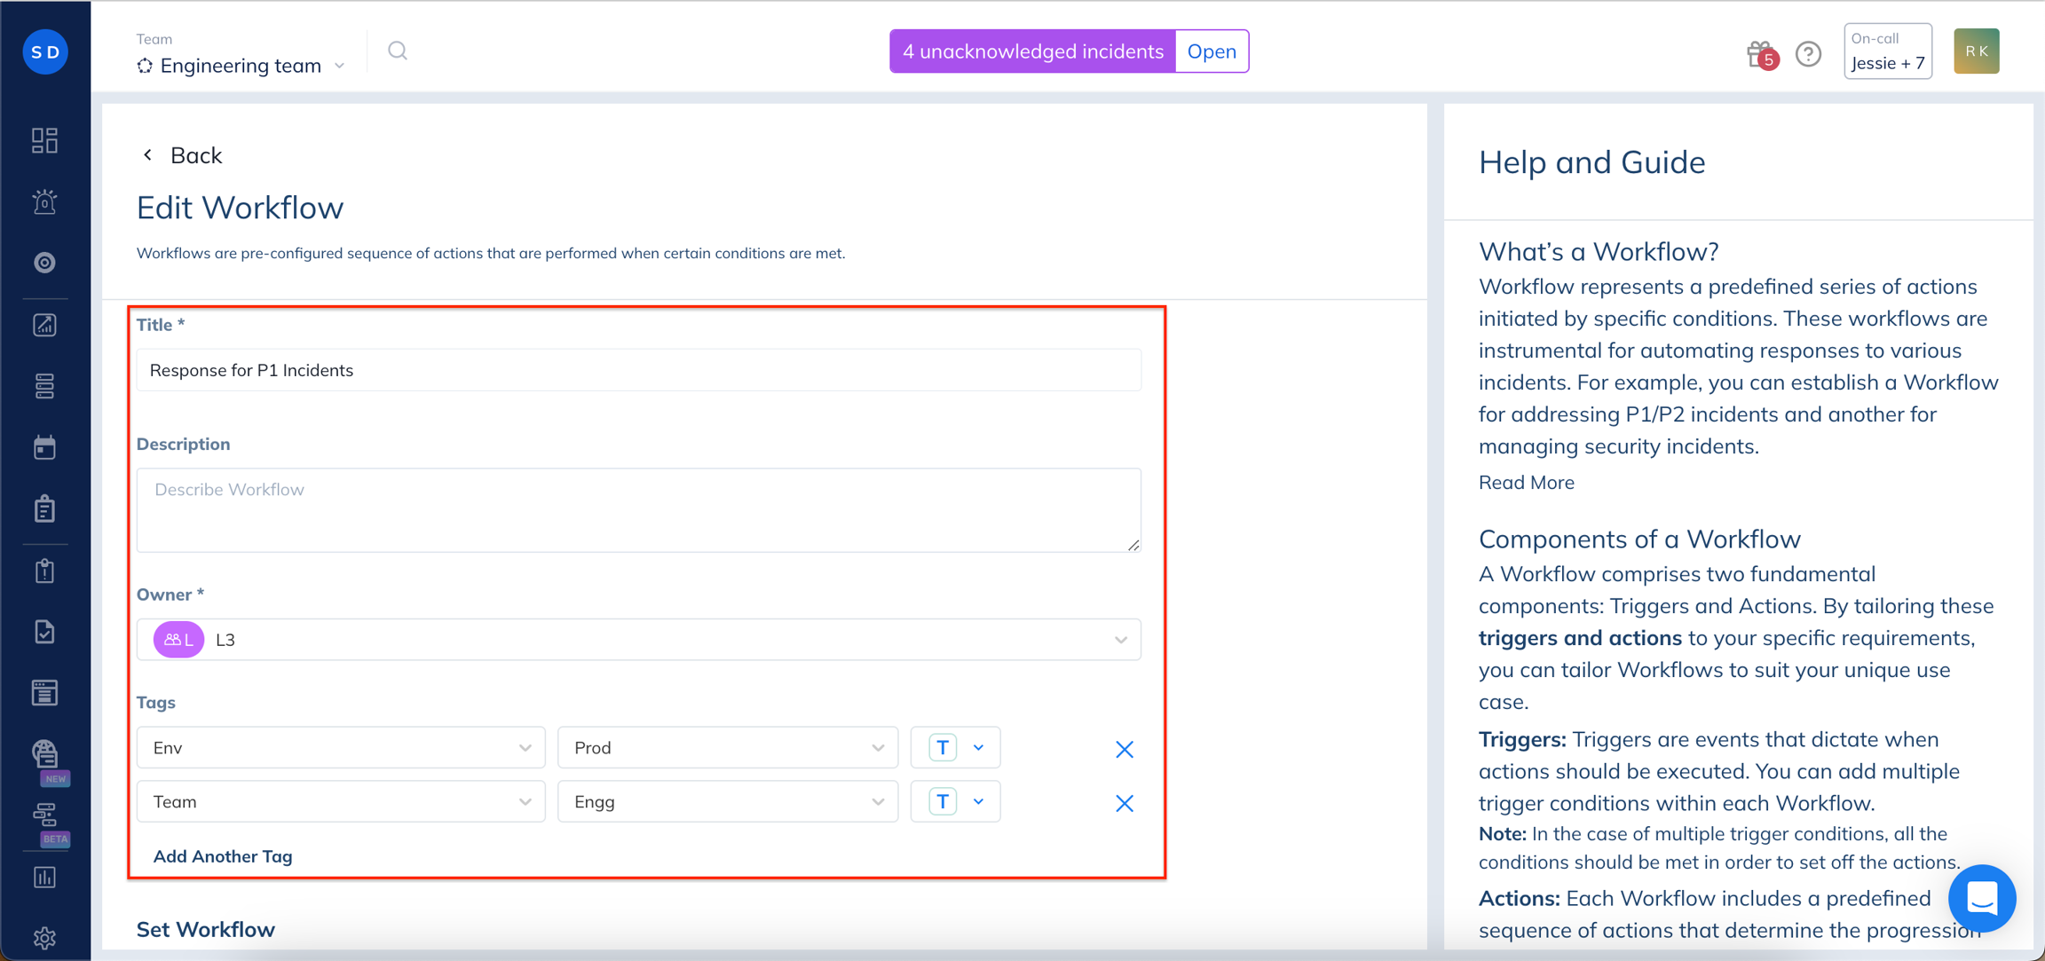Click the help question mark icon
2045x961 pixels.
[1808, 54]
